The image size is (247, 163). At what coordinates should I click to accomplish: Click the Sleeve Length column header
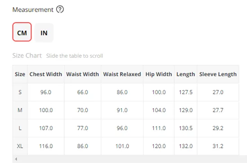coord(218,74)
